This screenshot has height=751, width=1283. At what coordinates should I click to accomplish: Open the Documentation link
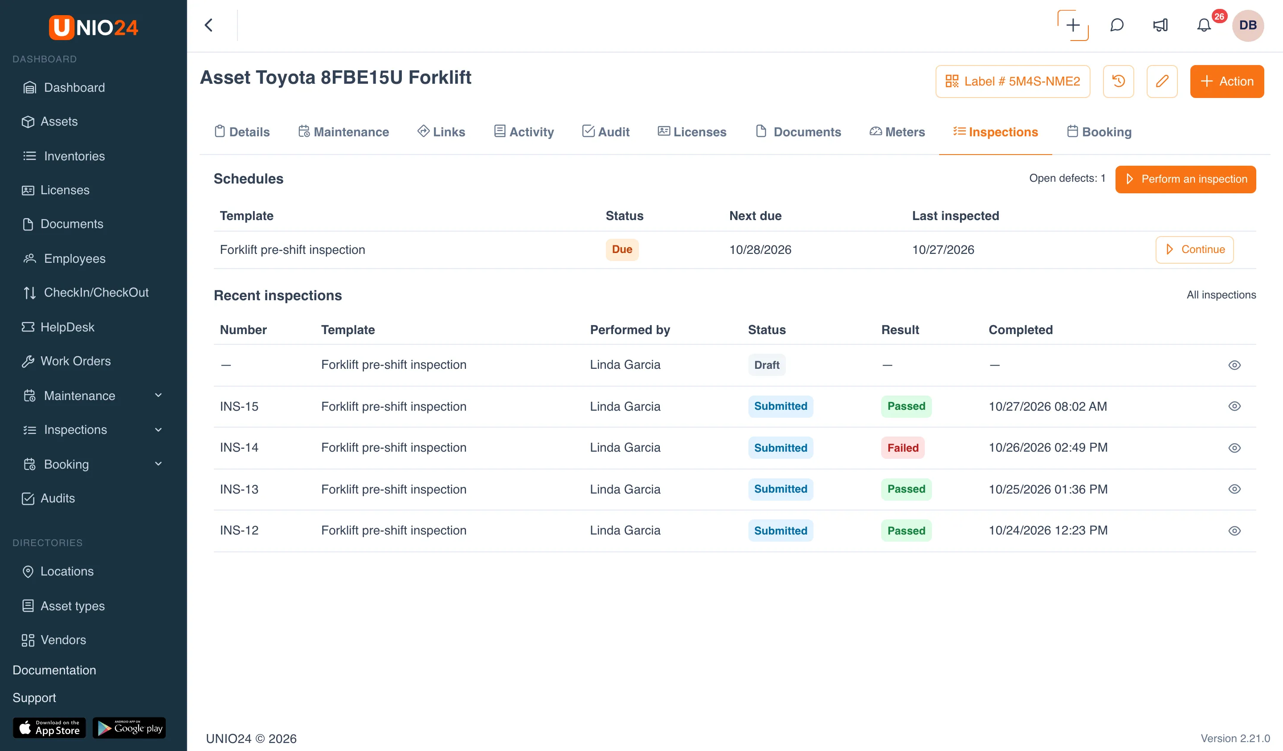pos(54,670)
